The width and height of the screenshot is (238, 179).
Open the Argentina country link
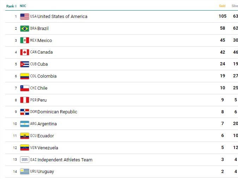47,124
